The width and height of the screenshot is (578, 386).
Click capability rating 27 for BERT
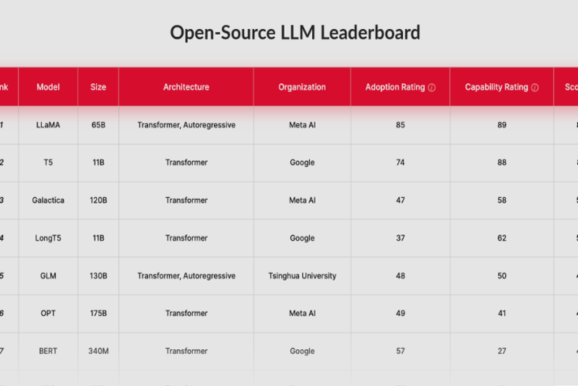pos(501,351)
